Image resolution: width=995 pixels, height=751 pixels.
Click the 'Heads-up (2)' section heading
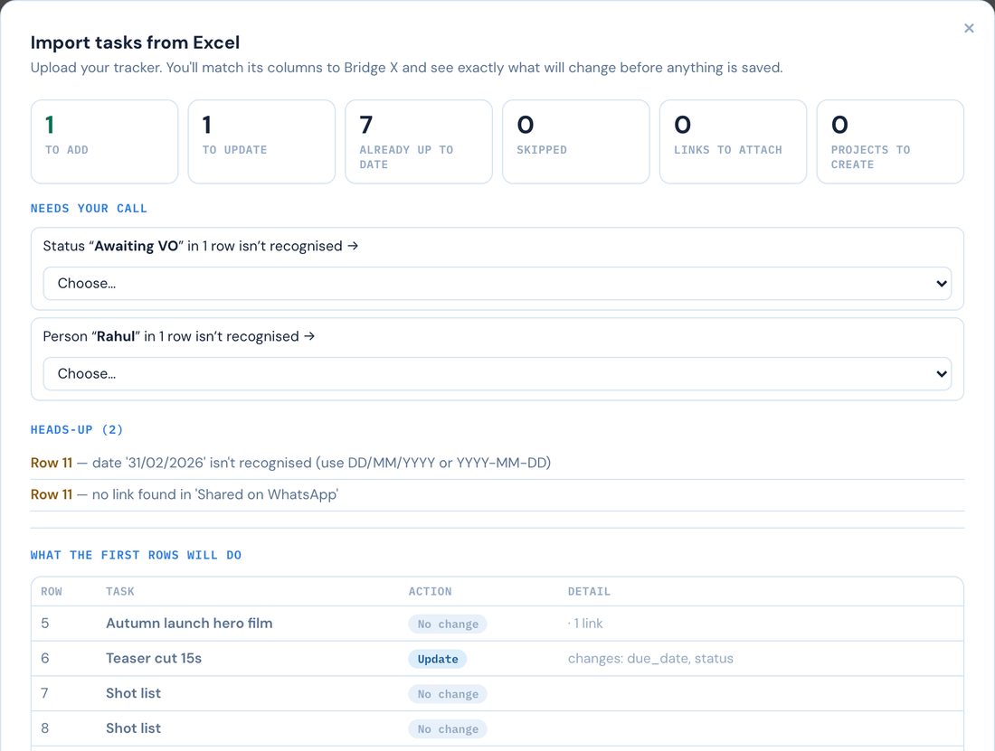click(77, 429)
